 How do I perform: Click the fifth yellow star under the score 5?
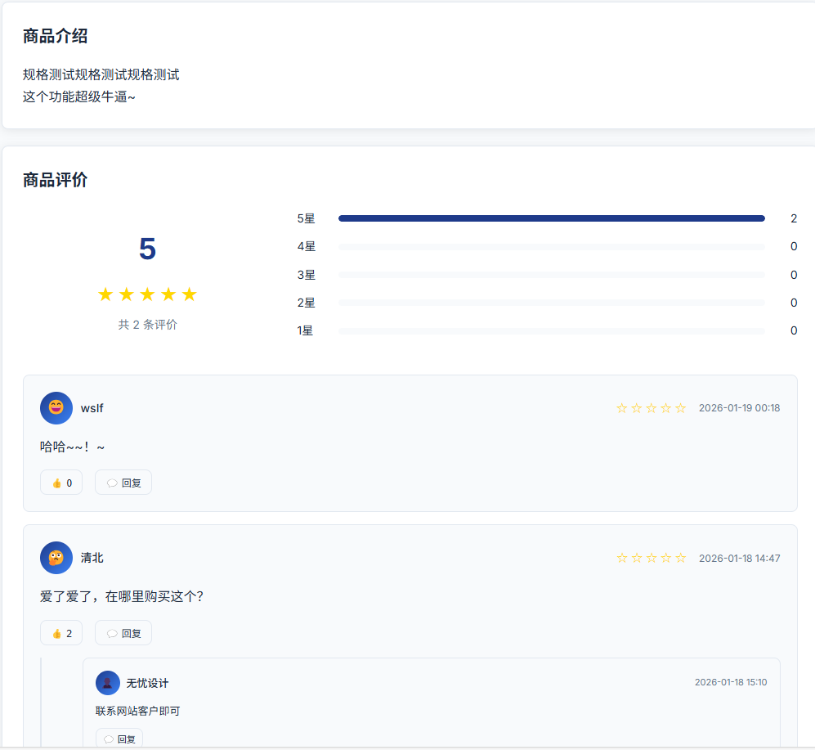point(190,294)
